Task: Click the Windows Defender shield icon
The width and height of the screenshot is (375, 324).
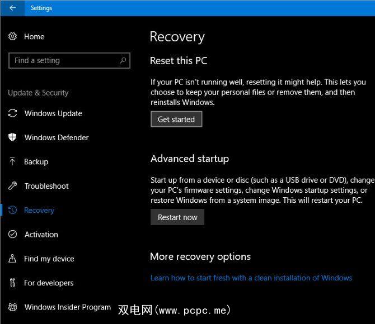Action: (x=12, y=137)
